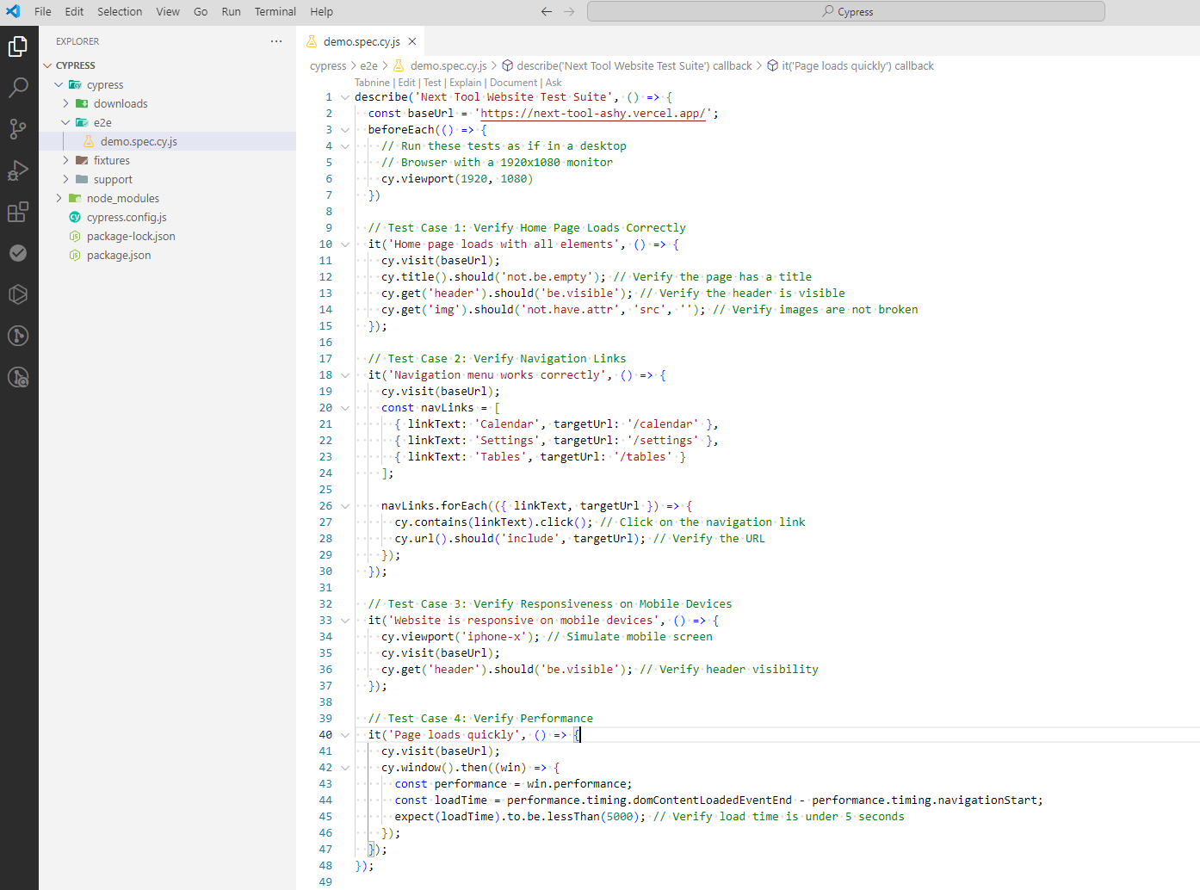Collapse the e2e folder

point(65,122)
